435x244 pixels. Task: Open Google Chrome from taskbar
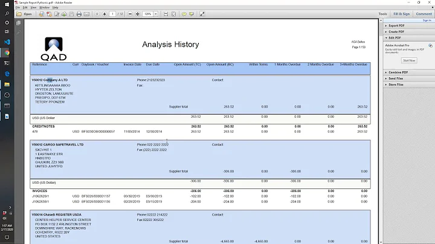pyautogui.click(x=7, y=53)
